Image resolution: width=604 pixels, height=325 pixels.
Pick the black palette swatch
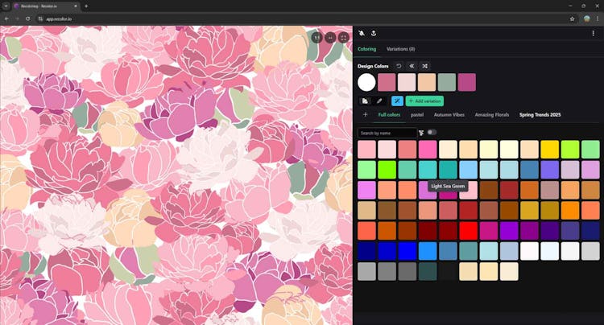point(448,271)
